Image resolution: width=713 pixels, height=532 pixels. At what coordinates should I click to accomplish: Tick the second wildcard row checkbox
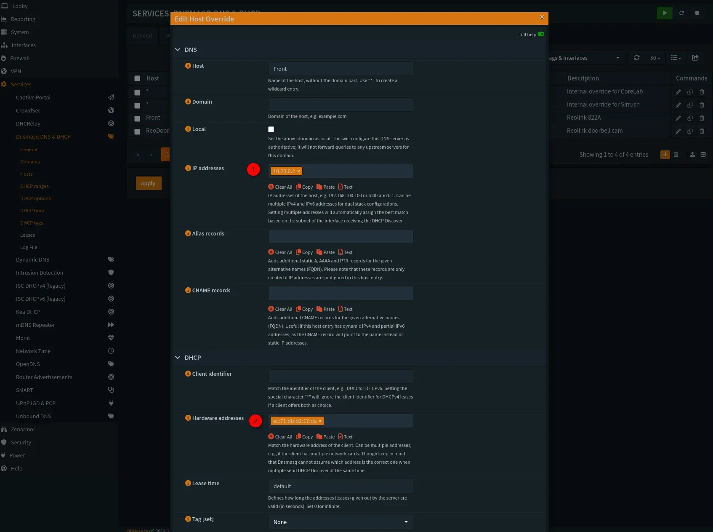pos(137,105)
